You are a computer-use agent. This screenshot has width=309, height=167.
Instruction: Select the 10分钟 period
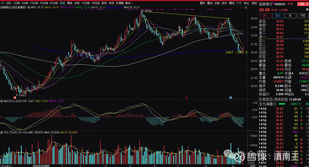pyautogui.click(x=85, y=3)
